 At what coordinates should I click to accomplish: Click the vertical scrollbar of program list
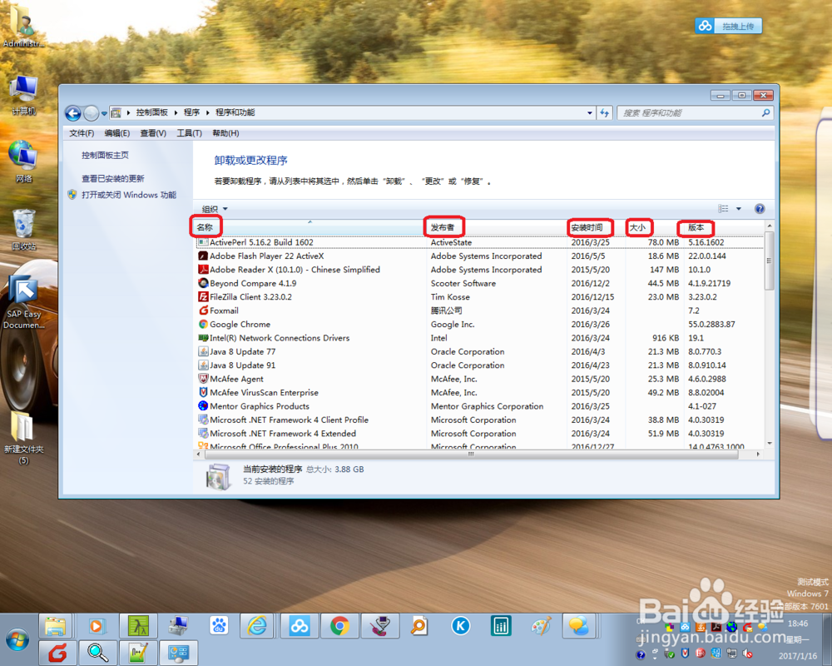pyautogui.click(x=770, y=261)
